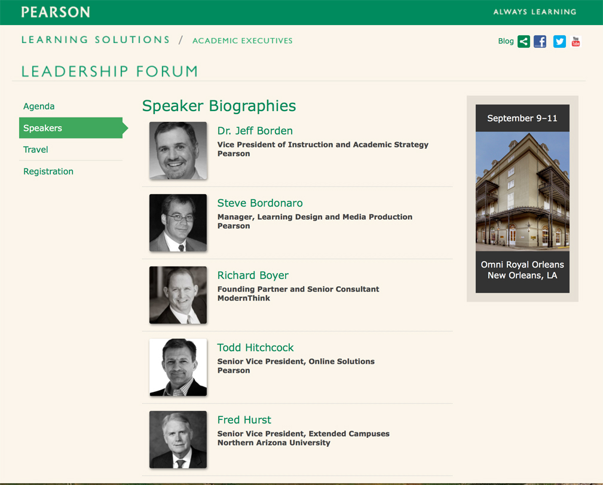Click the Learning Solutions heading link

96,40
